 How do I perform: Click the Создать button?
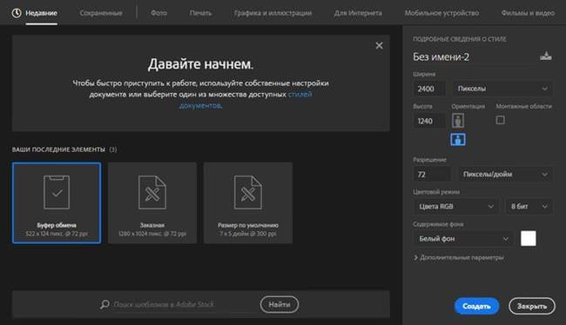point(476,306)
